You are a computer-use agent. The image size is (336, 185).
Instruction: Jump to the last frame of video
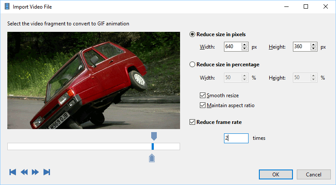pyautogui.click(x=47, y=172)
